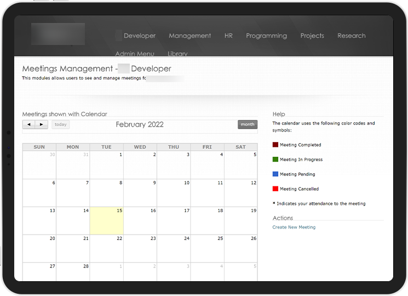408x296 pixels.
Task: Click the February 2022 calendar title
Action: tap(140, 124)
